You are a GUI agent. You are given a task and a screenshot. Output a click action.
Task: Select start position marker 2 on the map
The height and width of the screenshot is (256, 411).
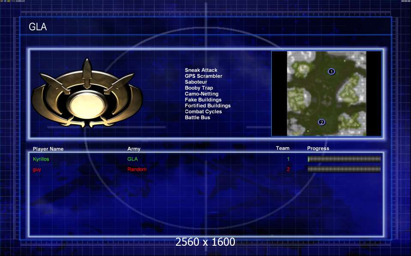[322, 122]
